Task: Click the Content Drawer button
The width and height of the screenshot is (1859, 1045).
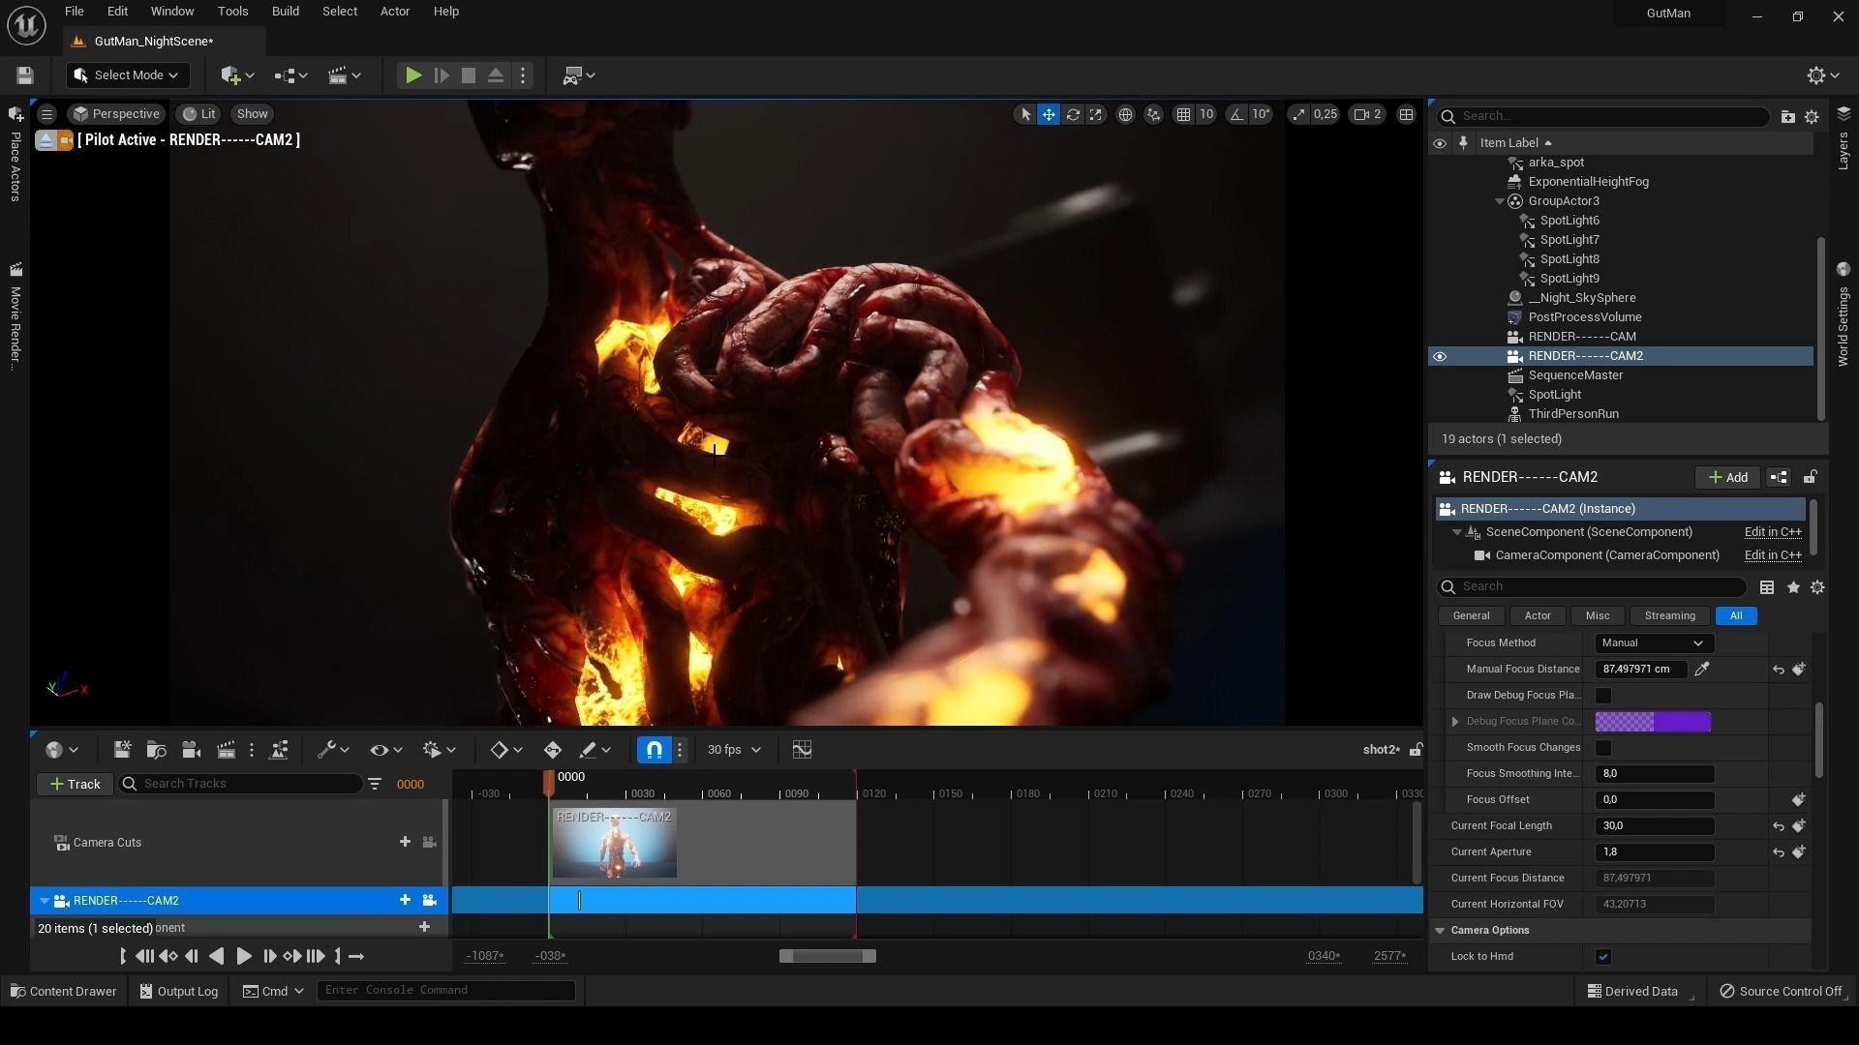Action: pos(63,991)
